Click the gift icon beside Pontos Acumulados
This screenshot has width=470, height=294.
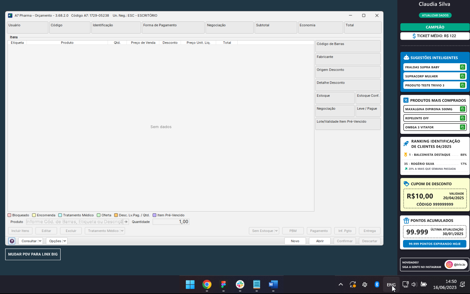point(406,221)
